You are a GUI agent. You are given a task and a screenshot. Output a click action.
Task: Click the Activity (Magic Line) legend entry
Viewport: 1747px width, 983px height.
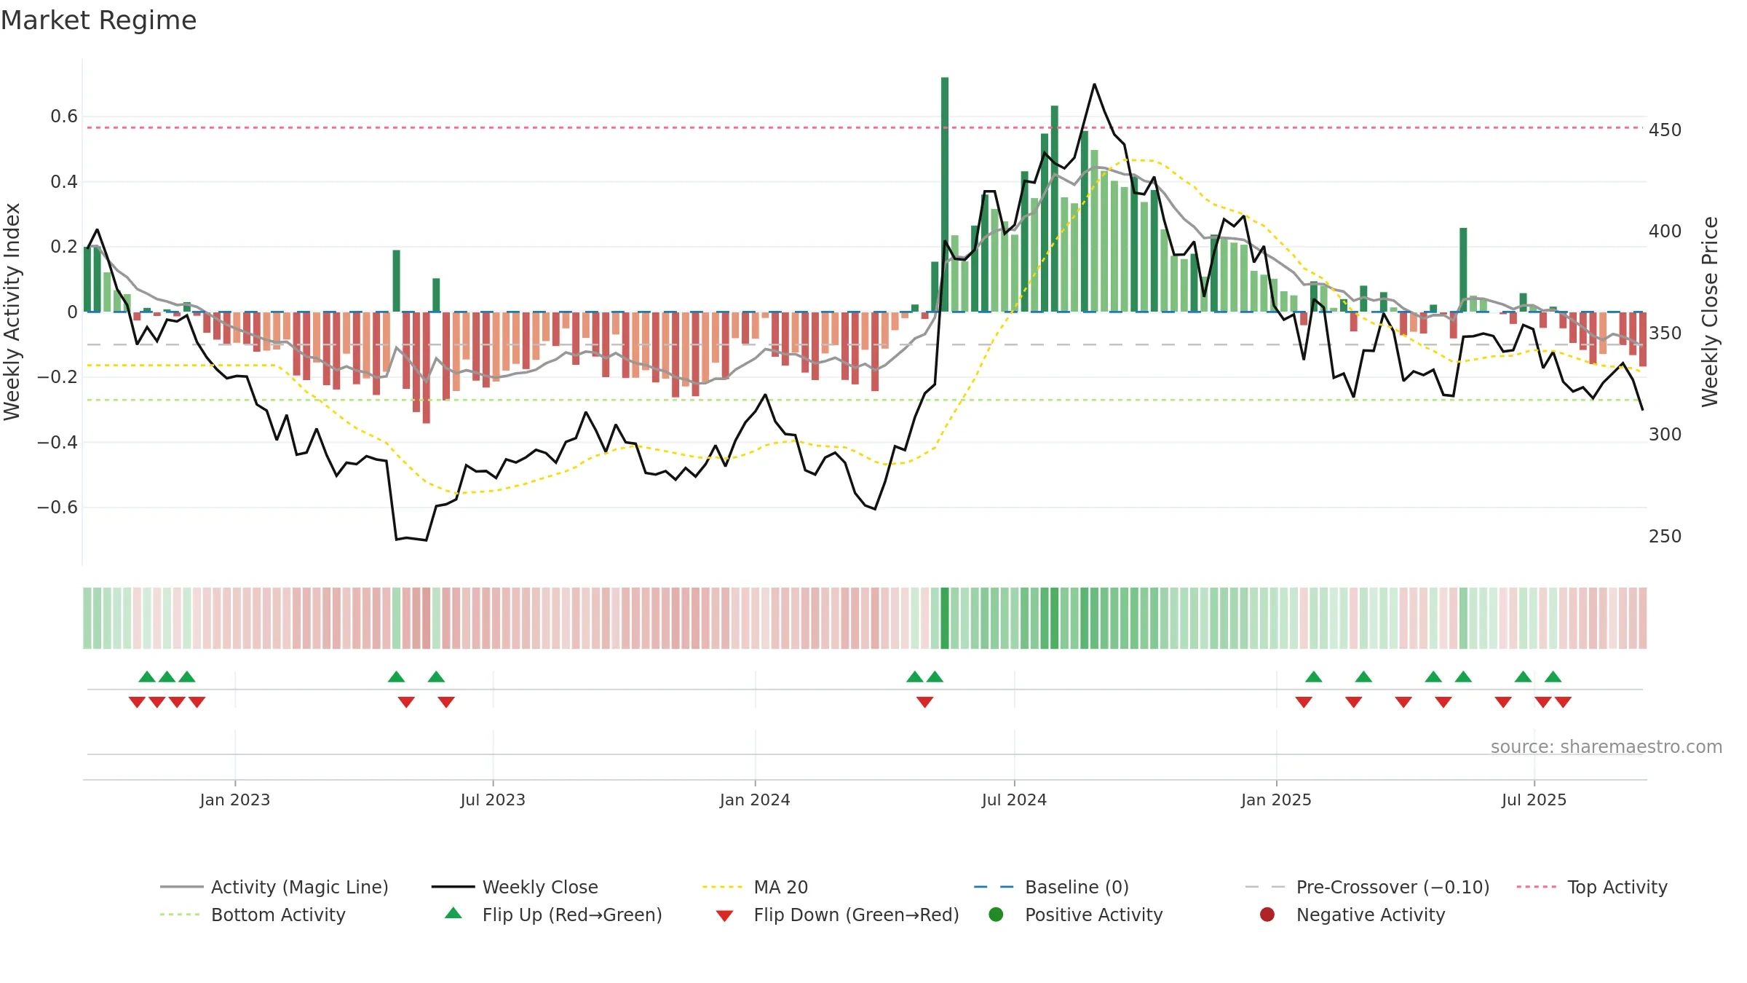274,887
